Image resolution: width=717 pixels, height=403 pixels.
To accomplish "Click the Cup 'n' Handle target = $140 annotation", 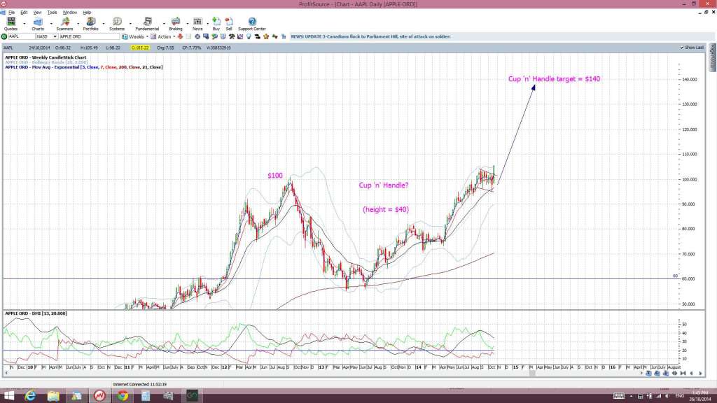I will point(555,79).
